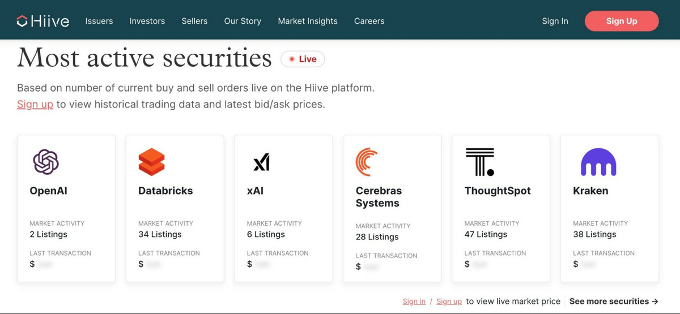Open Our Story in navigation

pos(243,21)
